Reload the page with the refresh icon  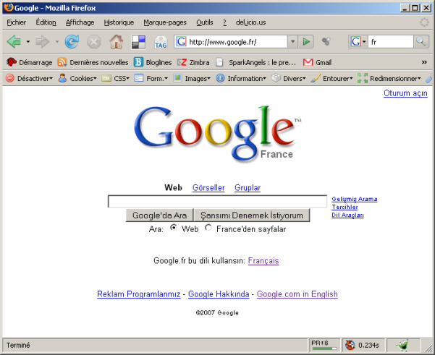tap(72, 42)
